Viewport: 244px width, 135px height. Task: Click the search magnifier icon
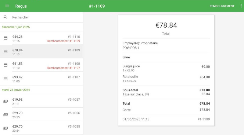coord(5,17)
